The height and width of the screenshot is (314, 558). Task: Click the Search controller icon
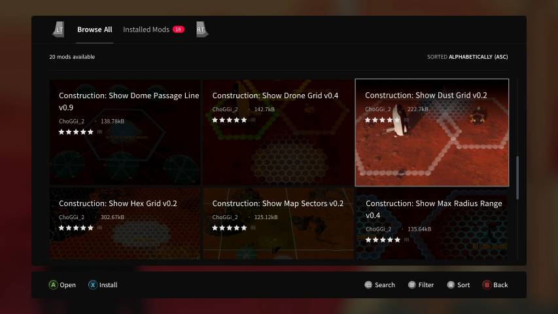tap(368, 285)
